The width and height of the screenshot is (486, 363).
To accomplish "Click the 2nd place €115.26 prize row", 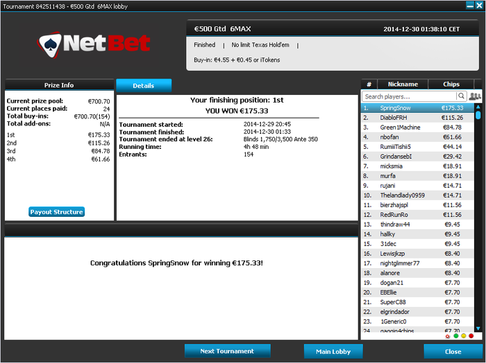I will click(58, 143).
